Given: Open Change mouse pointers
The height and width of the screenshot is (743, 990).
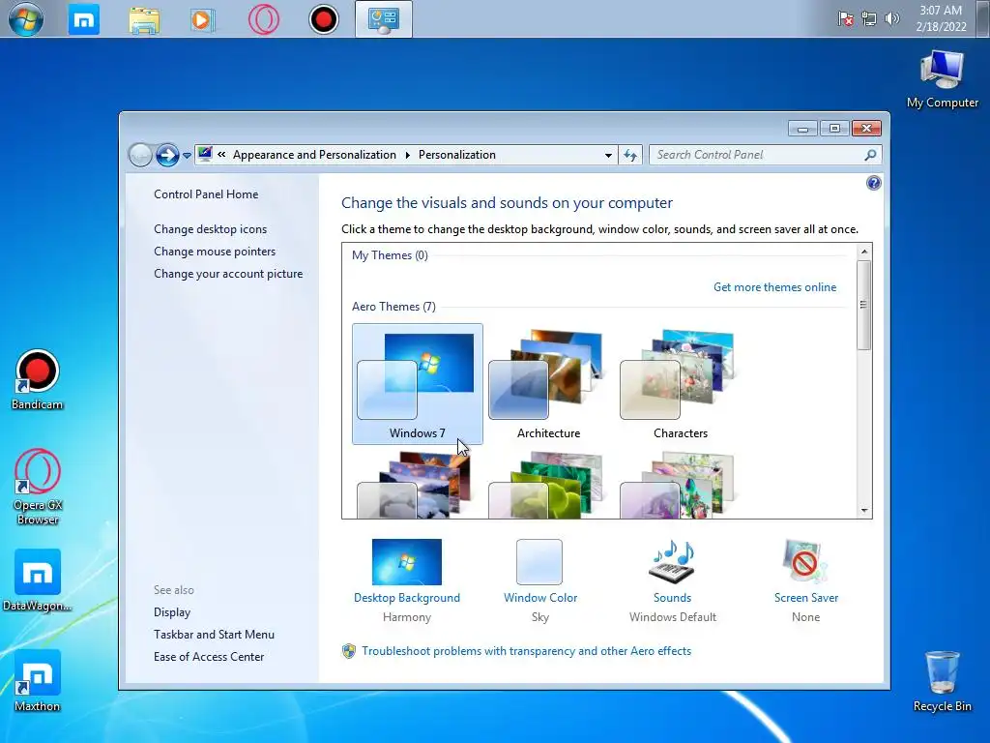Looking at the screenshot, I should (215, 252).
